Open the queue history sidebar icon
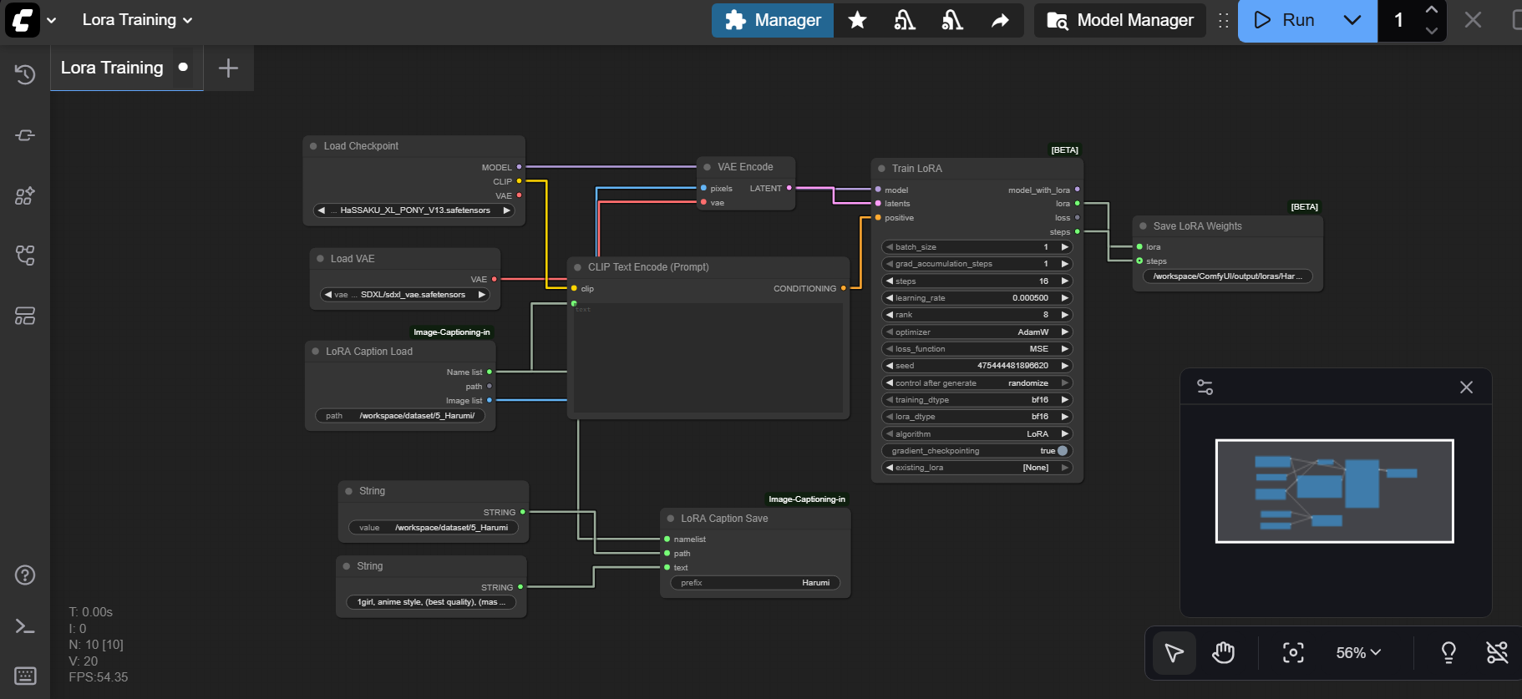Screen dimensions: 1522x699 [25, 74]
